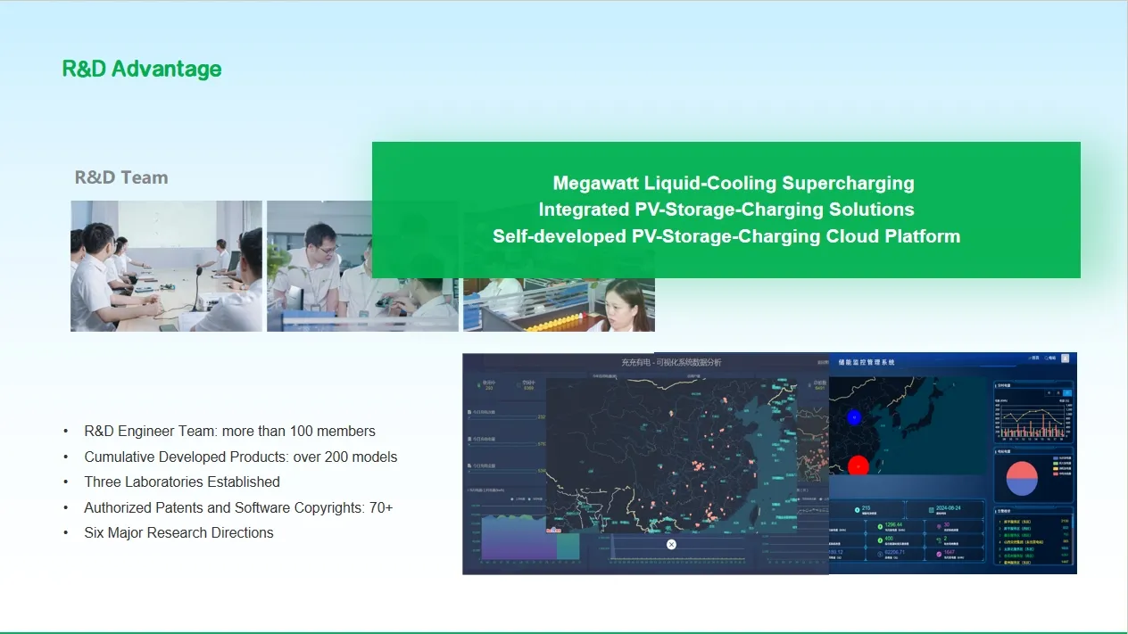
Task: Select the first R&D team meeting photo
Action: tap(166, 266)
